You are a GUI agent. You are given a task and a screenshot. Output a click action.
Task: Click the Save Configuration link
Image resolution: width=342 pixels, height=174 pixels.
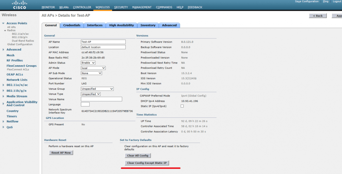click(307, 1)
